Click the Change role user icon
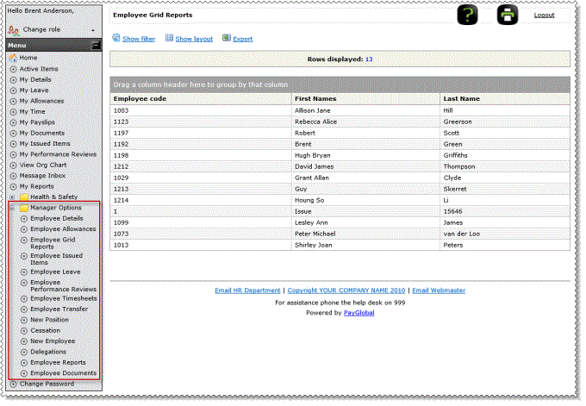Image resolution: width=586 pixels, height=406 pixels. click(14, 29)
